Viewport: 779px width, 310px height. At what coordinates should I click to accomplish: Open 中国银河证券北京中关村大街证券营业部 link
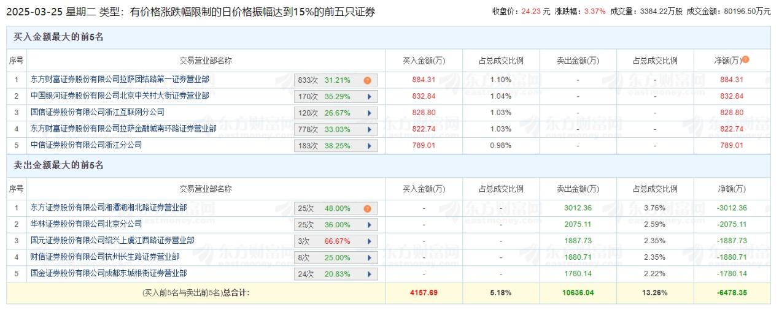pos(120,96)
